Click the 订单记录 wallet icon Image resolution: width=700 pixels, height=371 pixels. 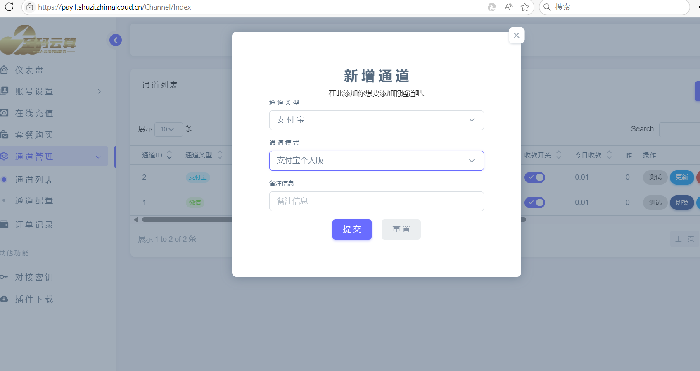point(4,224)
